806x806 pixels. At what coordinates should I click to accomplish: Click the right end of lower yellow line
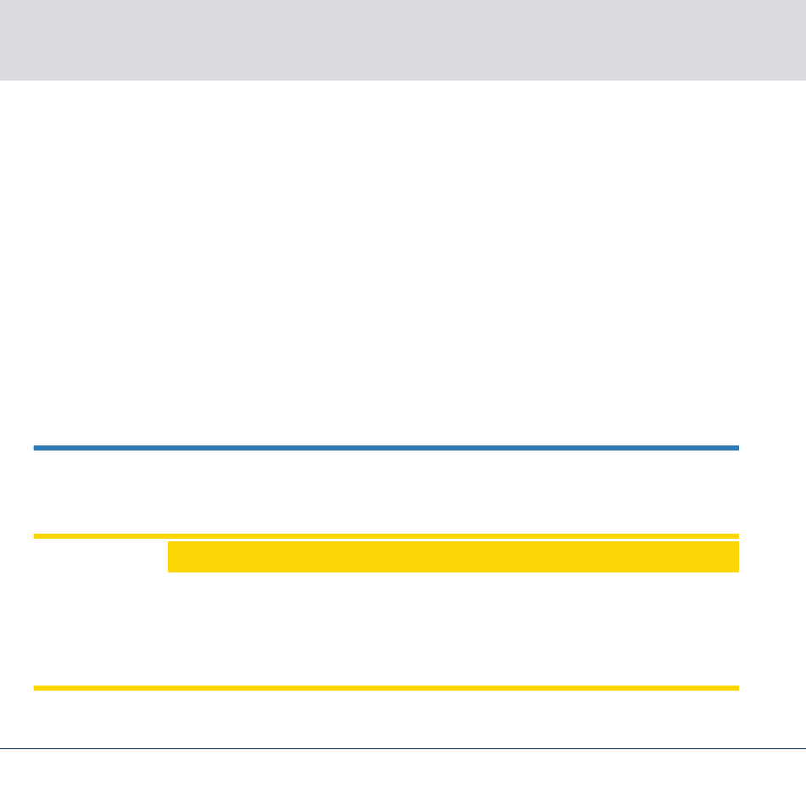(x=736, y=688)
